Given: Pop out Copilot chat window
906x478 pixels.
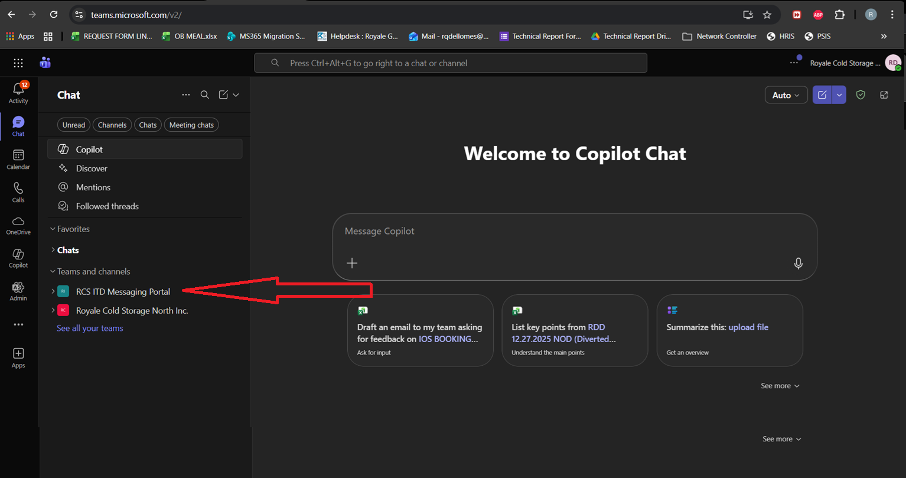Looking at the screenshot, I should 884,95.
